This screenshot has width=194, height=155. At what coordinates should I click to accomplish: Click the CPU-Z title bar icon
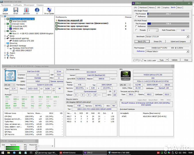click(133, 3)
